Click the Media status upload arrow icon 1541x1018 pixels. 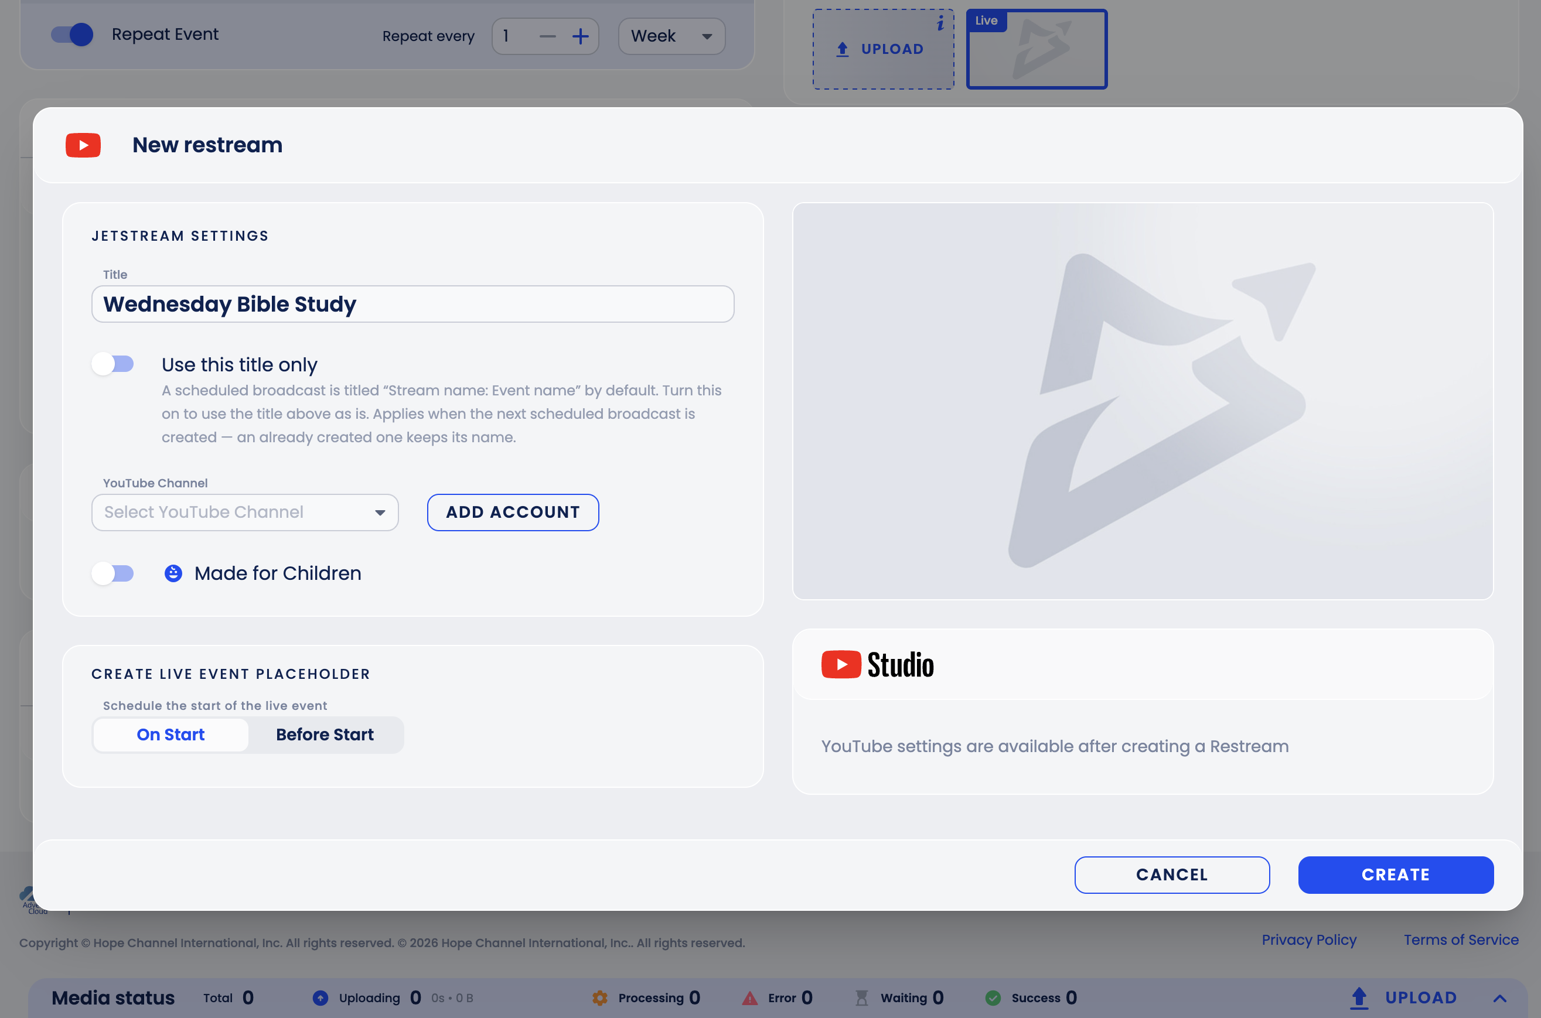tap(1359, 998)
